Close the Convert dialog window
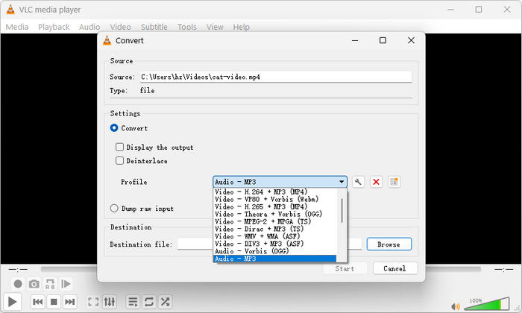The width and height of the screenshot is (522, 313). click(411, 40)
